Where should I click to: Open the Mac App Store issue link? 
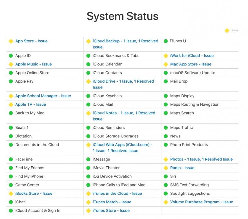pos(190,64)
